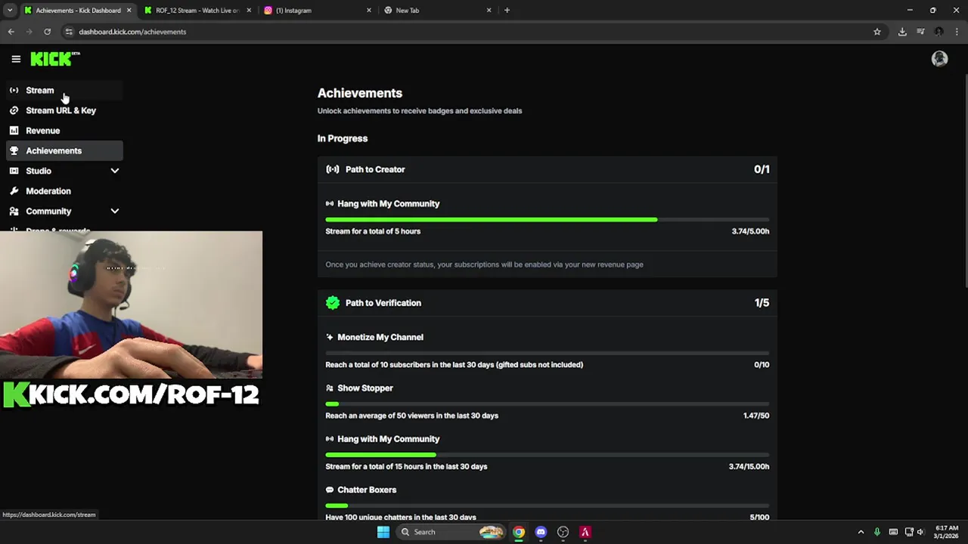Click the page vertical scrollbar
Screen dimensions: 968x544
[965, 181]
